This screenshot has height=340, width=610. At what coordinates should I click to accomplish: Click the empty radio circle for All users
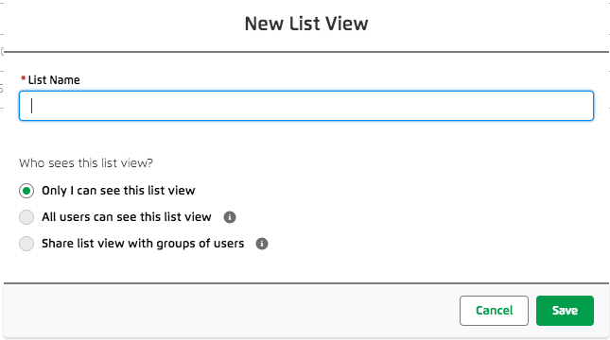click(x=26, y=217)
